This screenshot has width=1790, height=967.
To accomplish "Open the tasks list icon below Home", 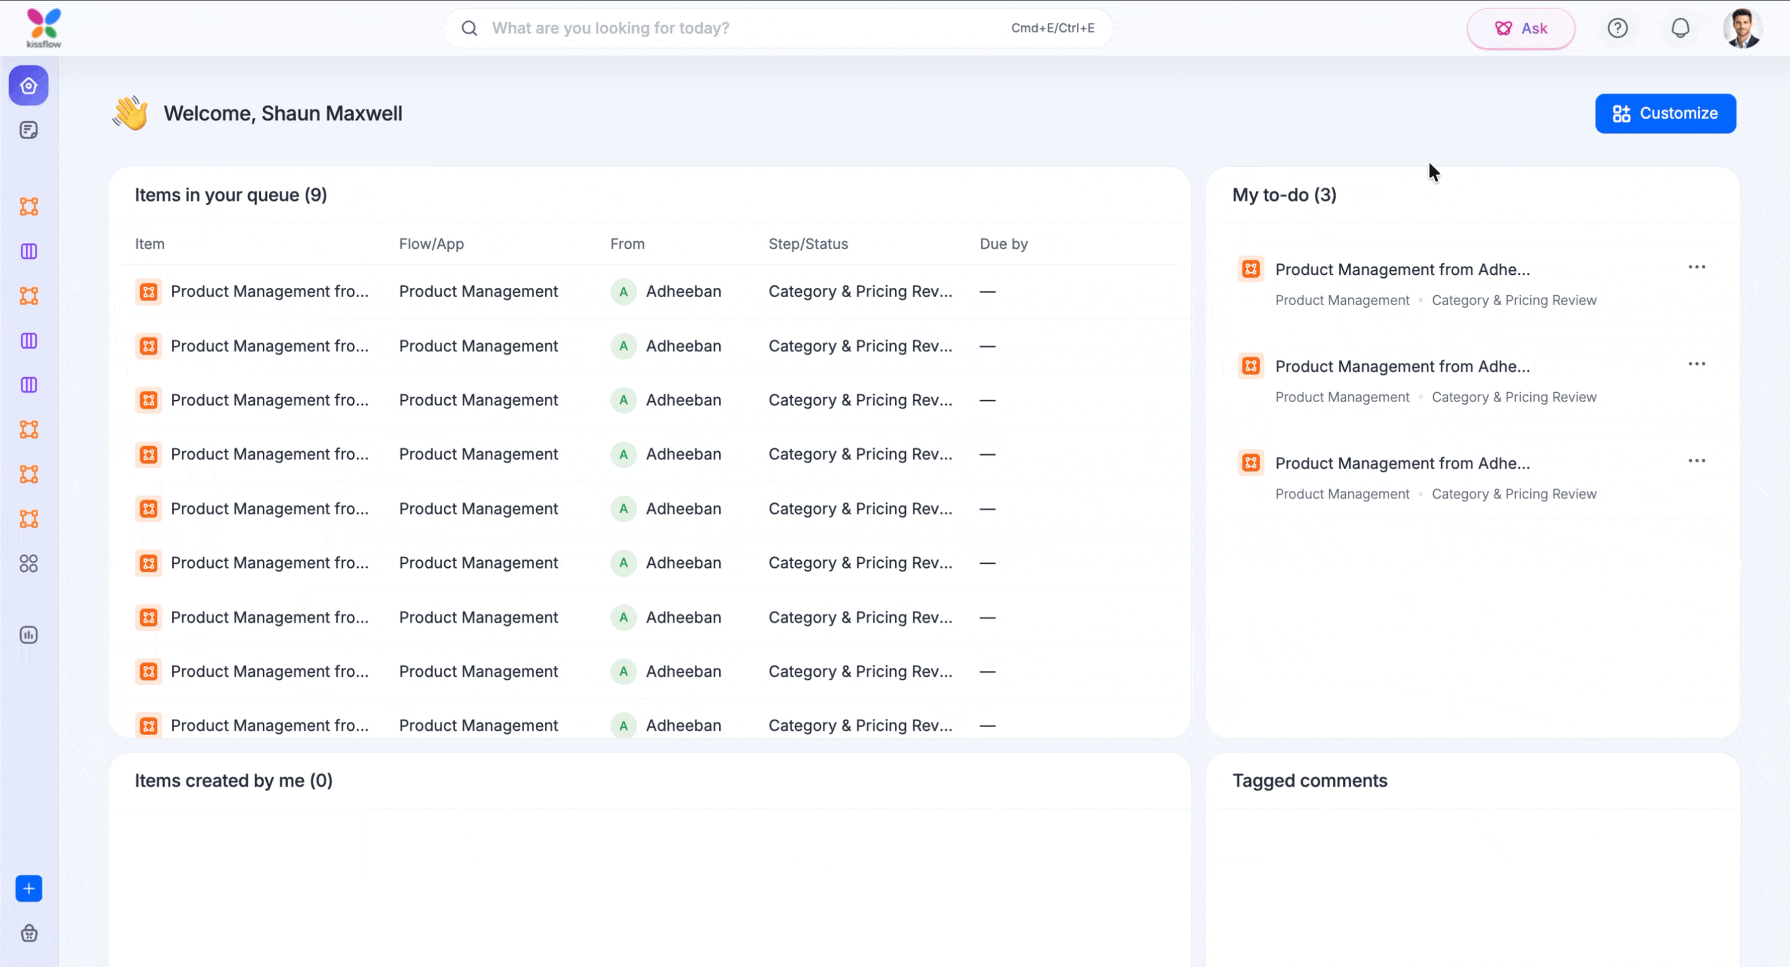I will 29,130.
